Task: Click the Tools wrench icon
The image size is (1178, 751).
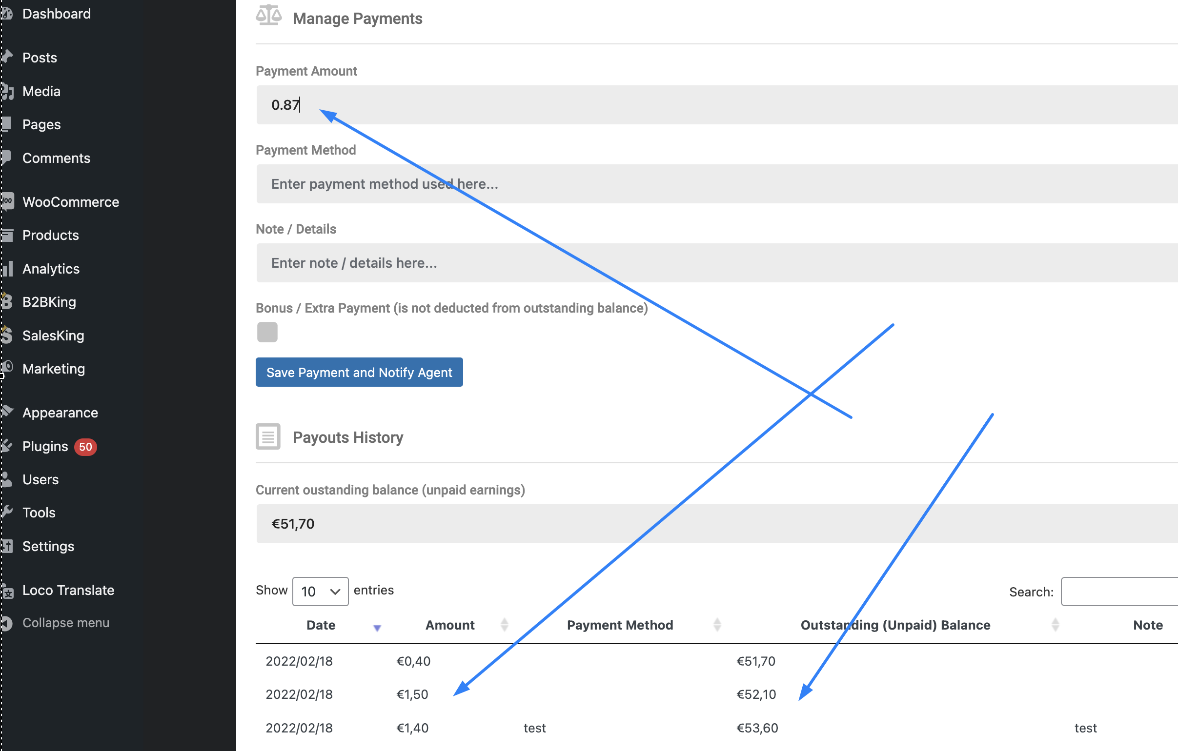Action: click(7, 512)
